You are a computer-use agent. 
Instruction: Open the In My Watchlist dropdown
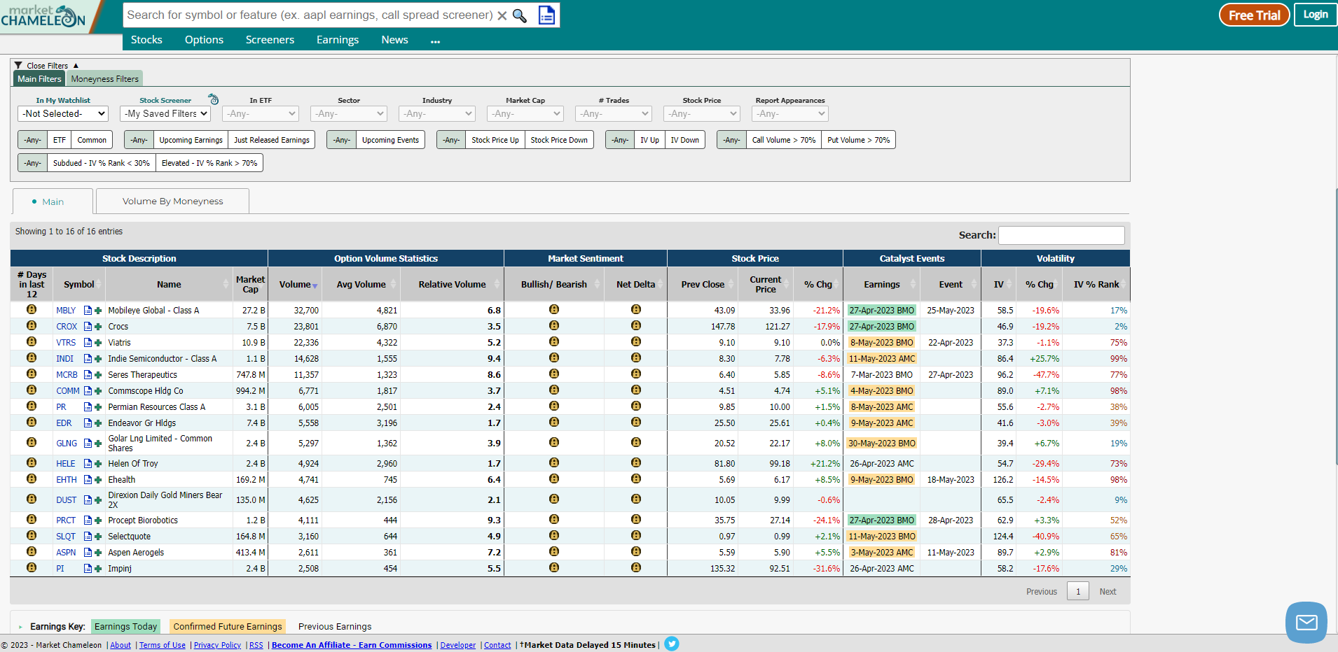(x=63, y=113)
